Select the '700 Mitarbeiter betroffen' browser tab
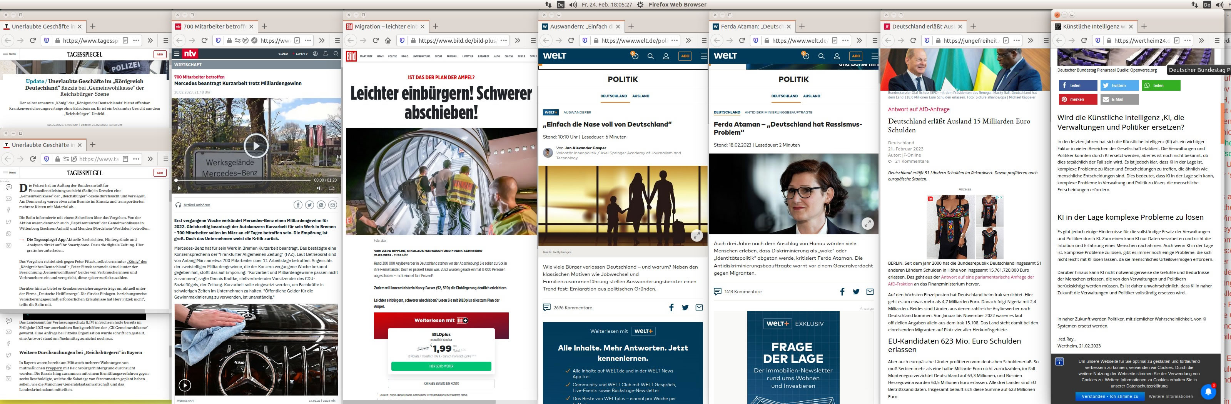The height and width of the screenshot is (404, 1231). (215, 26)
